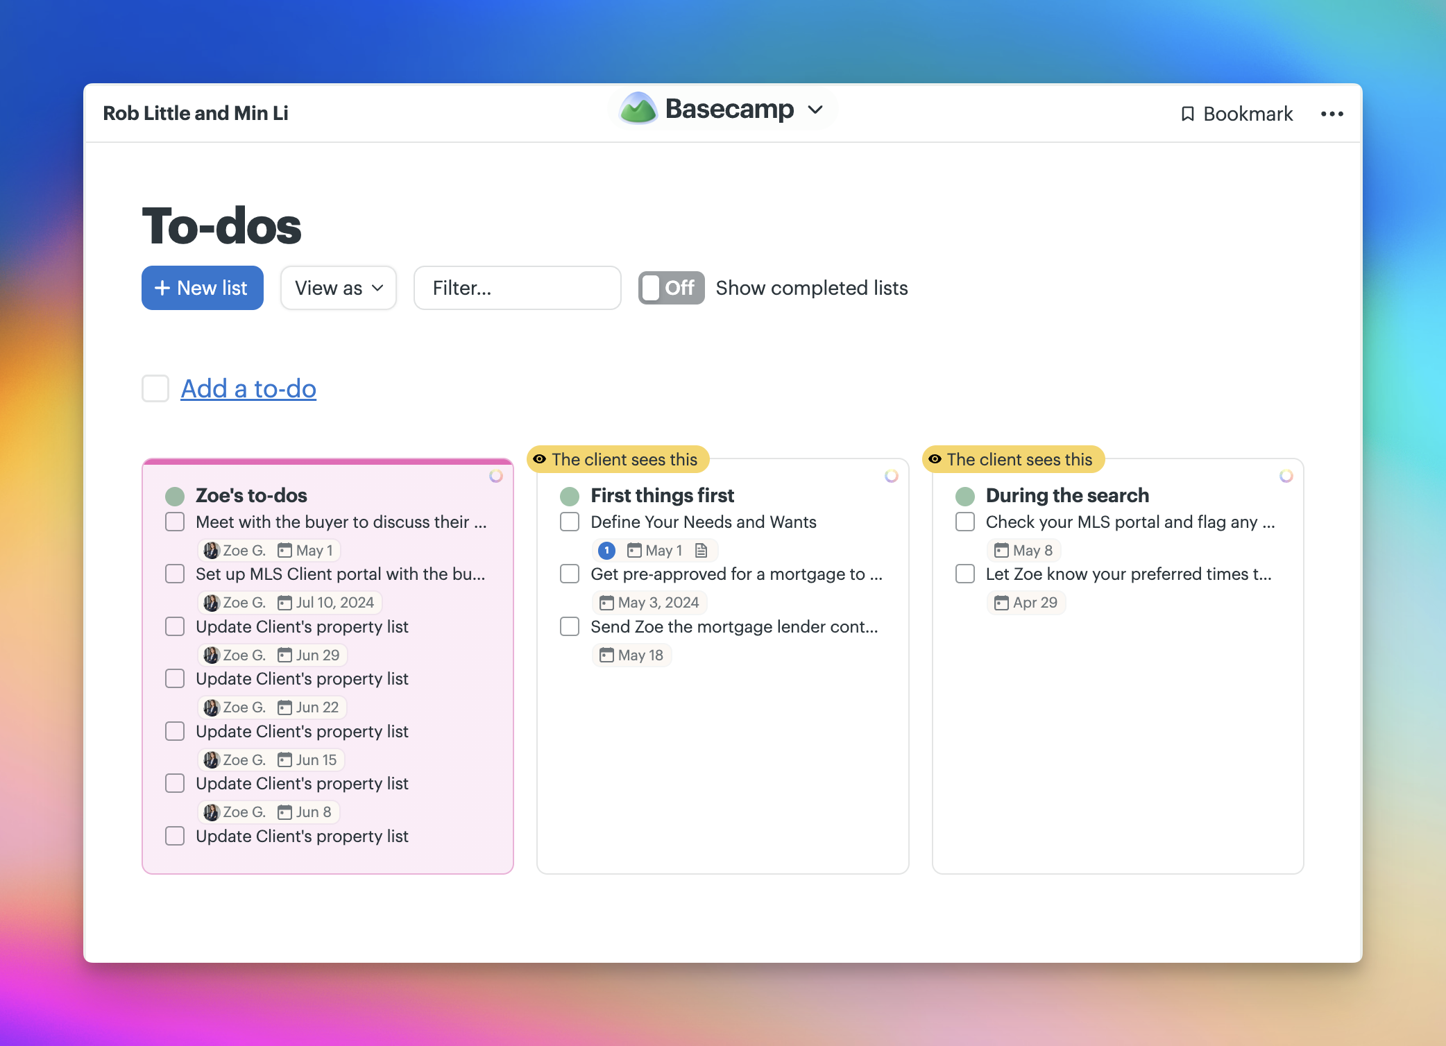
Task: Click the May 3, 2024 due date
Action: point(658,603)
